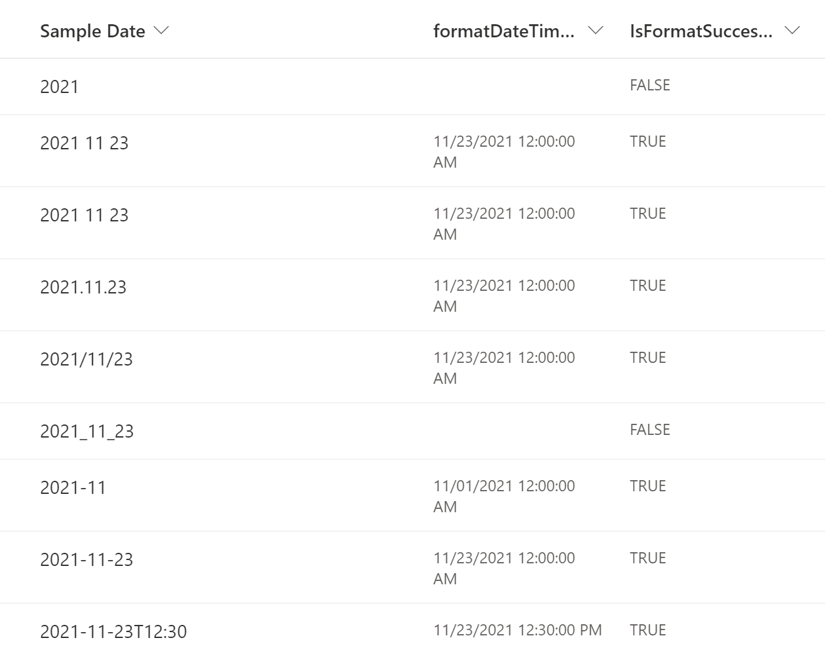
Task: Click the FALSE value beside 2021_11_23
Action: click(x=652, y=429)
